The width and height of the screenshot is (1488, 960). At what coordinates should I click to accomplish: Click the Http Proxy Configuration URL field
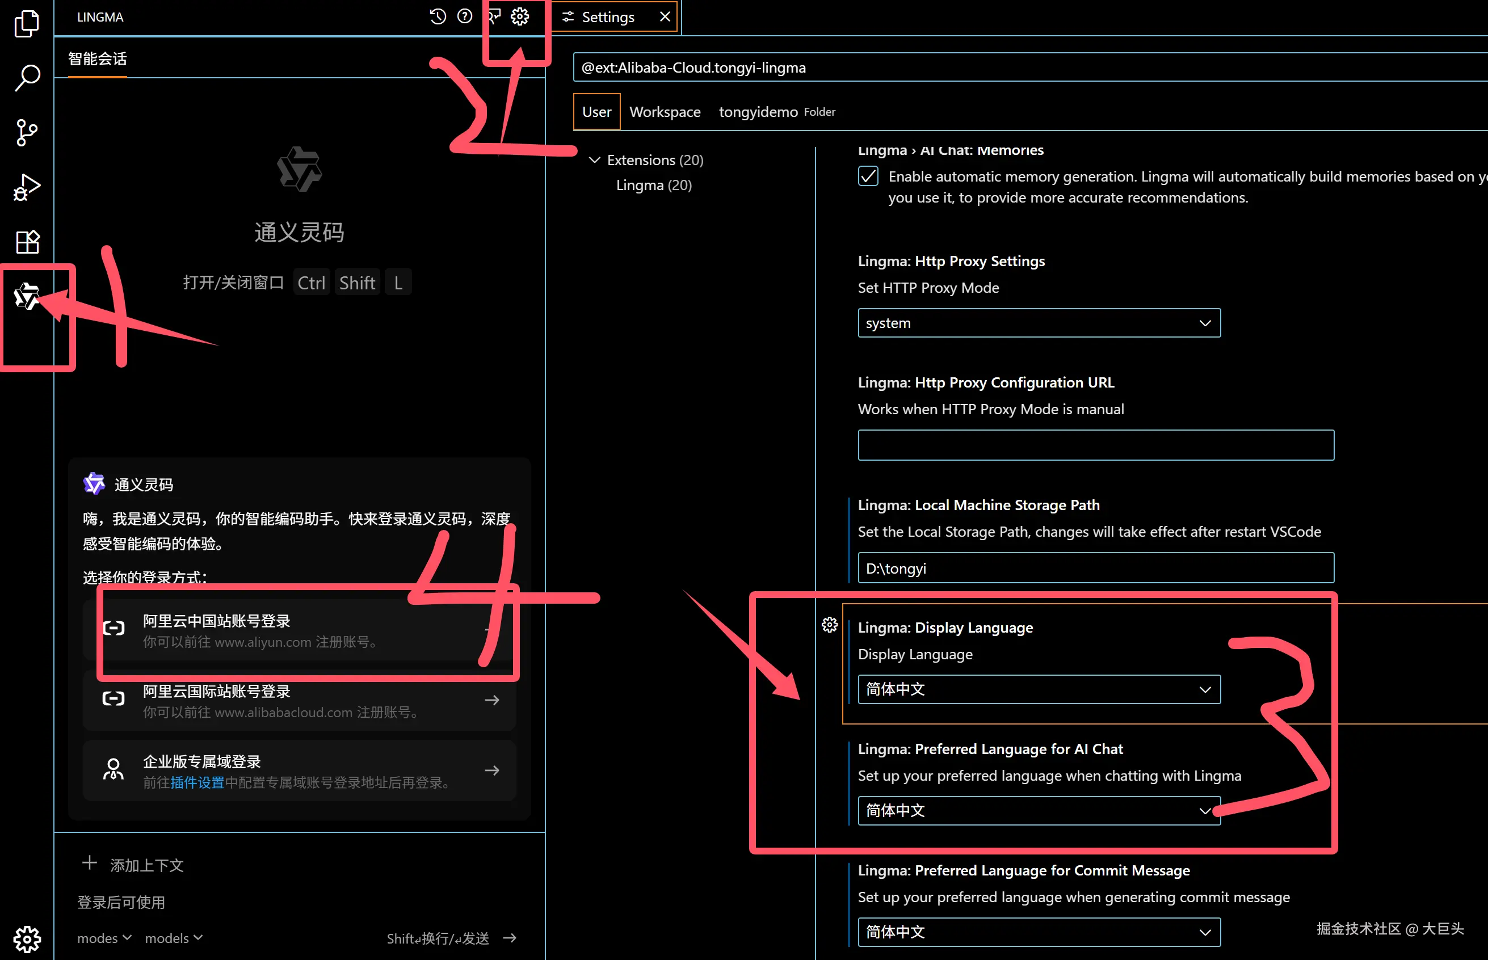[x=1095, y=445]
